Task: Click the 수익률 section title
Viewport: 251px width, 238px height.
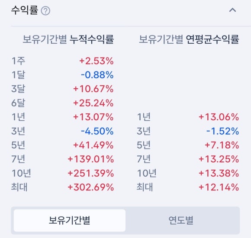Action: 25,10
